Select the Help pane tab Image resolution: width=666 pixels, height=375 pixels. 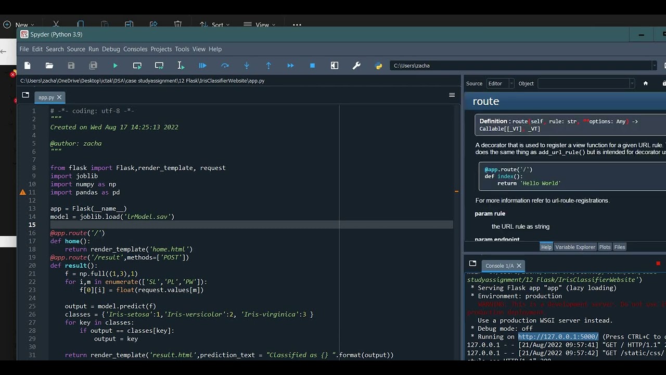click(546, 247)
